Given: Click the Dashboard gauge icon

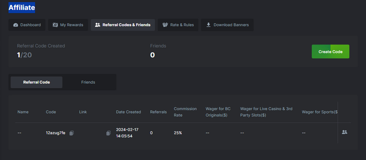Looking at the screenshot, I should 16,25.
